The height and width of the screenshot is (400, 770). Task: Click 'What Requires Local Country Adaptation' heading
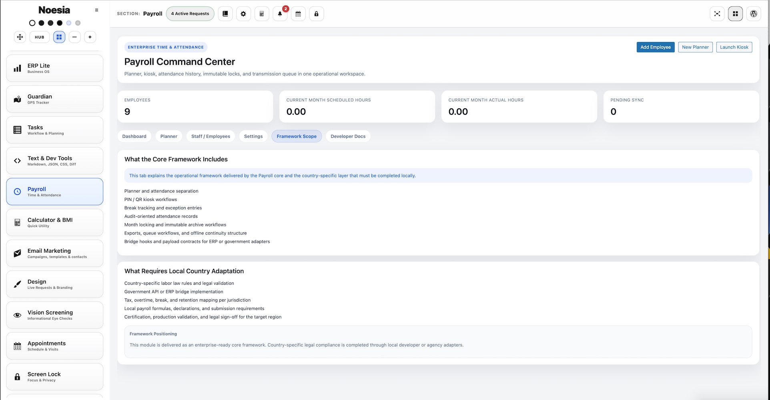point(184,271)
